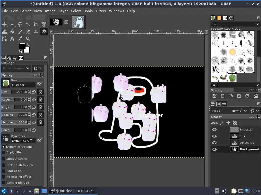Refresh the brushes list
This screenshot has height=195, width=261.
[247, 96]
